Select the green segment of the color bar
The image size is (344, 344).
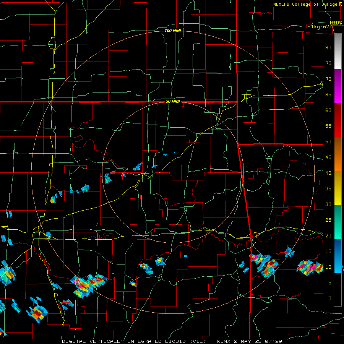(x=338, y=222)
